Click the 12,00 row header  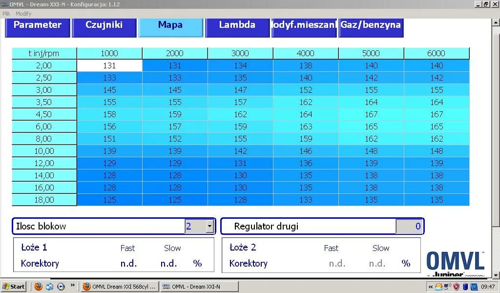coord(44,163)
